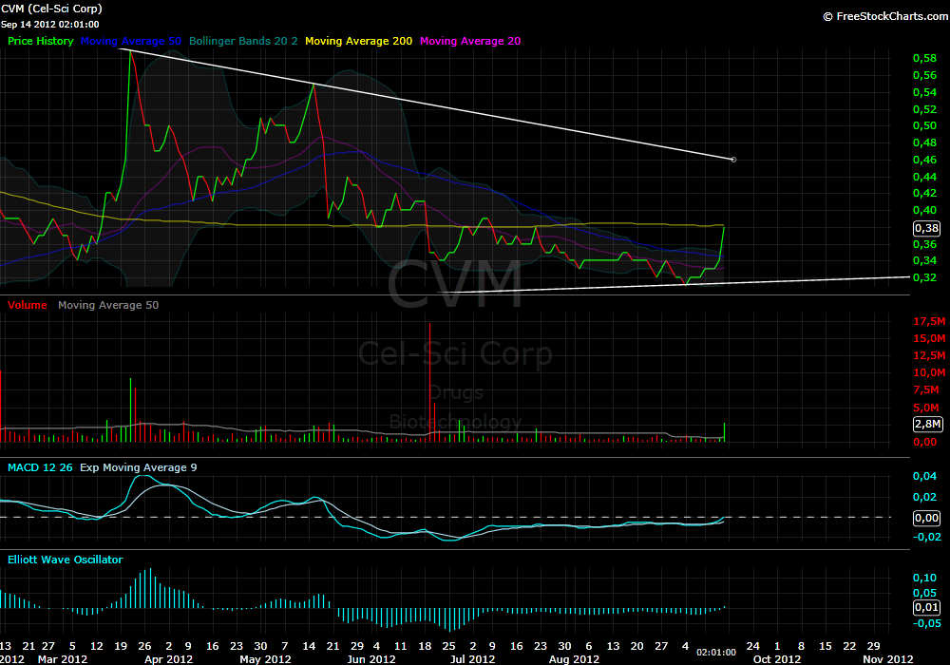Select the magenta Moving Average 20 label

[469, 41]
